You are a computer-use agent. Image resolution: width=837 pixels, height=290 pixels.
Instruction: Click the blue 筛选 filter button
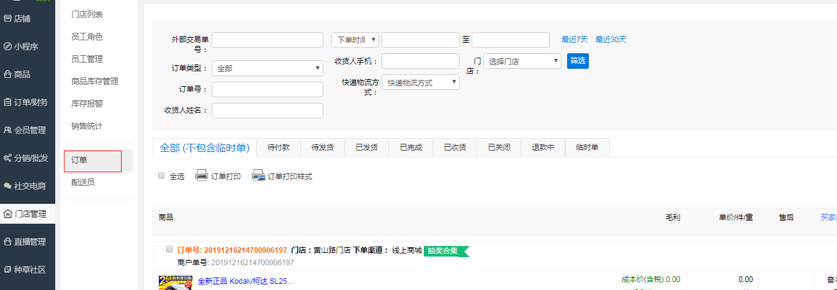click(578, 61)
